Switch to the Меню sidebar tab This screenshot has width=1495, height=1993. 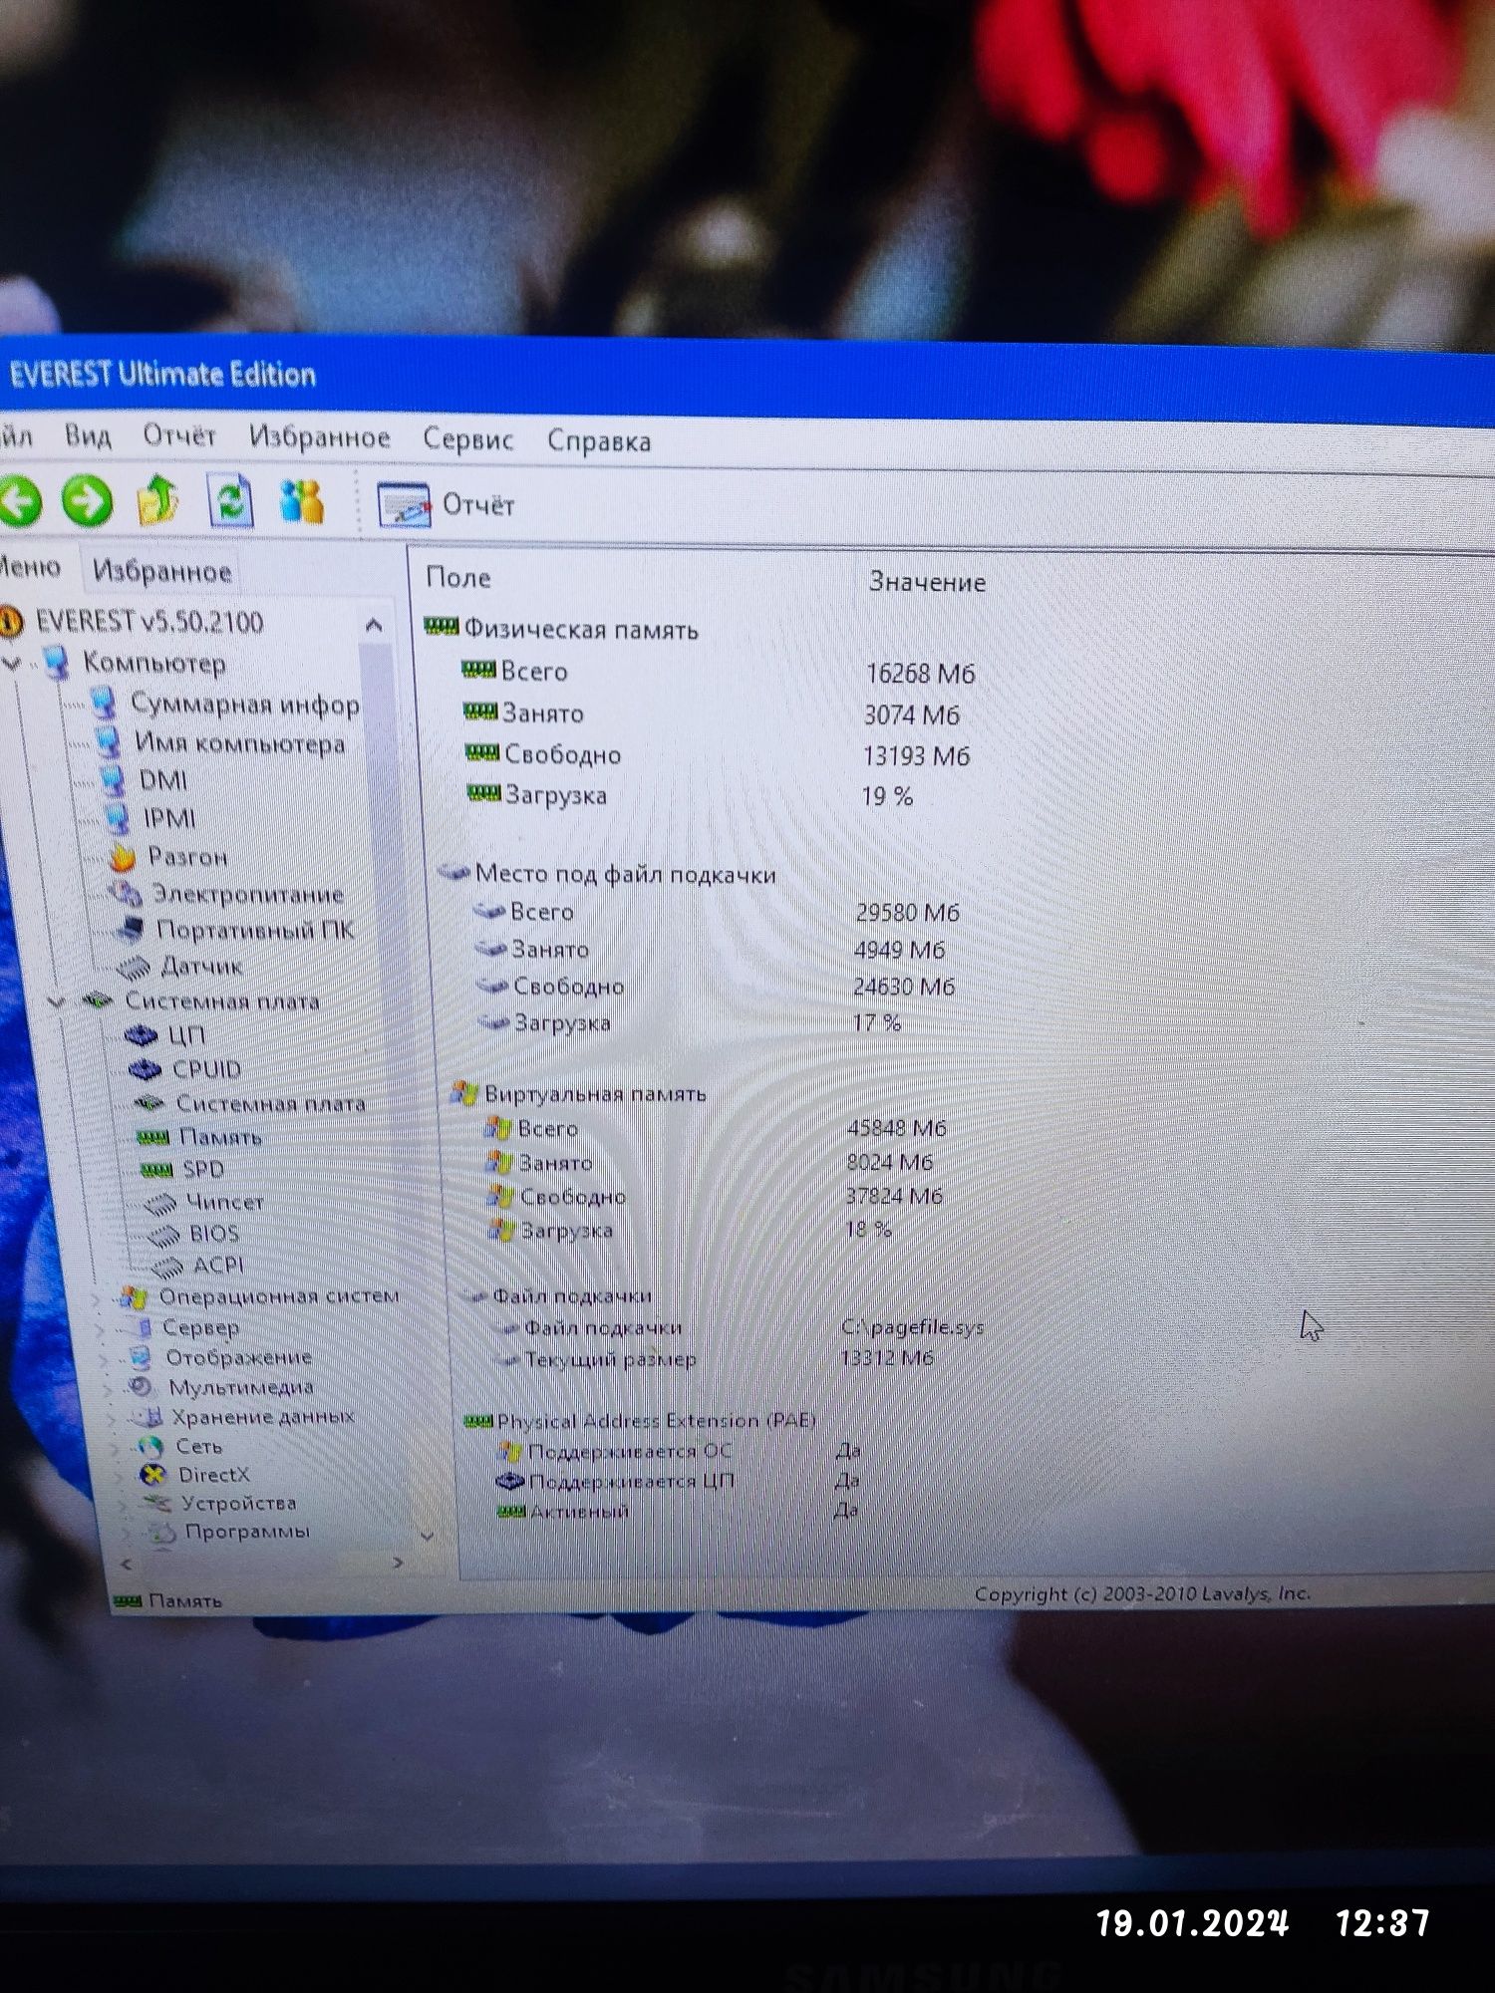pyautogui.click(x=29, y=567)
